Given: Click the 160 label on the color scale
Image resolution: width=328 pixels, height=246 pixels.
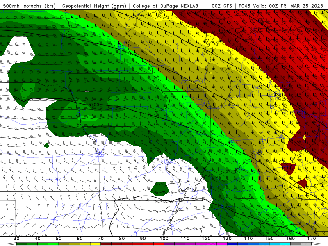Looking at the screenshot, I should tap(291, 239).
